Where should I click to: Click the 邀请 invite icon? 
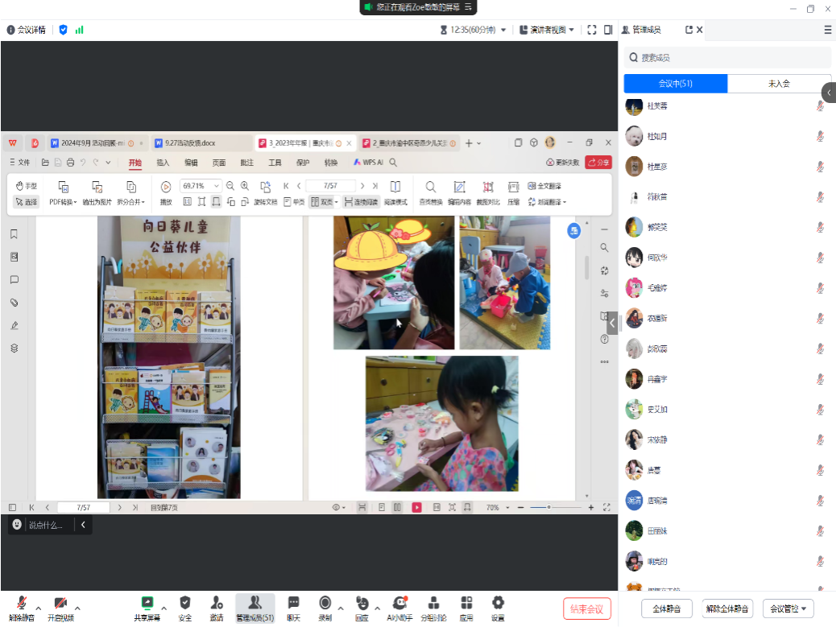tap(217, 604)
